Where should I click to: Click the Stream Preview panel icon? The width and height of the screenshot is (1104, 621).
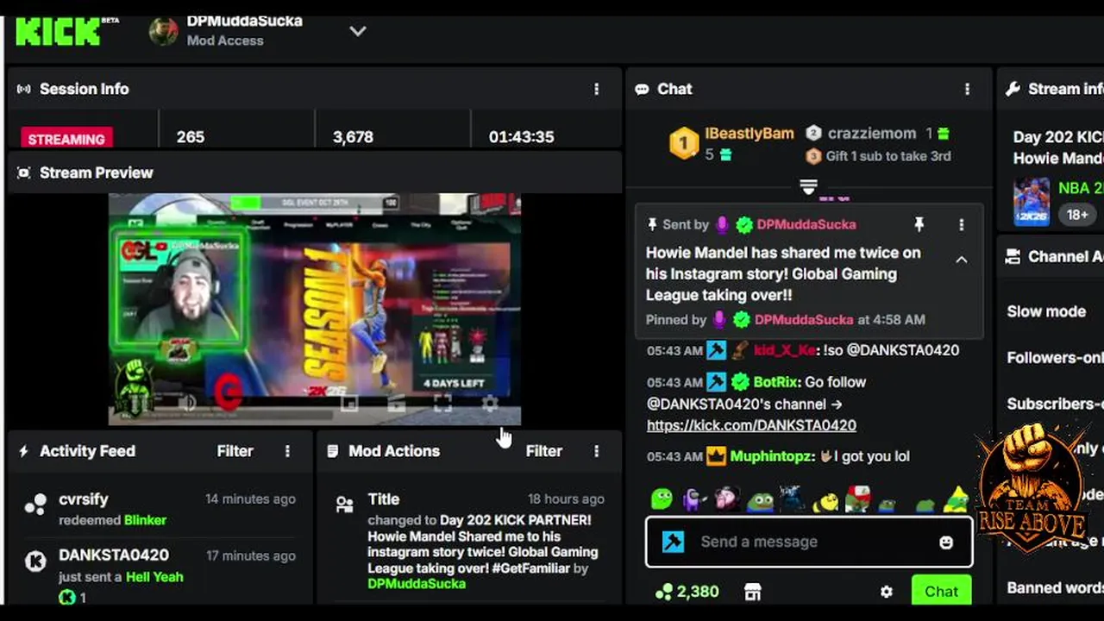(24, 172)
